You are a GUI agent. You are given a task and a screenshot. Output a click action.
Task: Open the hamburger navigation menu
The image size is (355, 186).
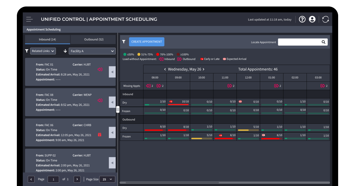pos(29,19)
